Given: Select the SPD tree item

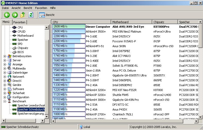Looking at the screenshot, I should (20, 44).
